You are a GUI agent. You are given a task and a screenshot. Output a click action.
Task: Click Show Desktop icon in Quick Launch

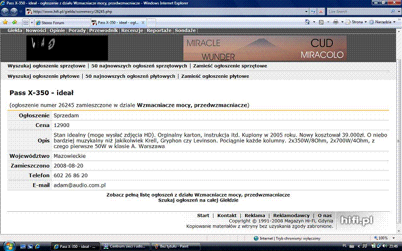[23, 246]
